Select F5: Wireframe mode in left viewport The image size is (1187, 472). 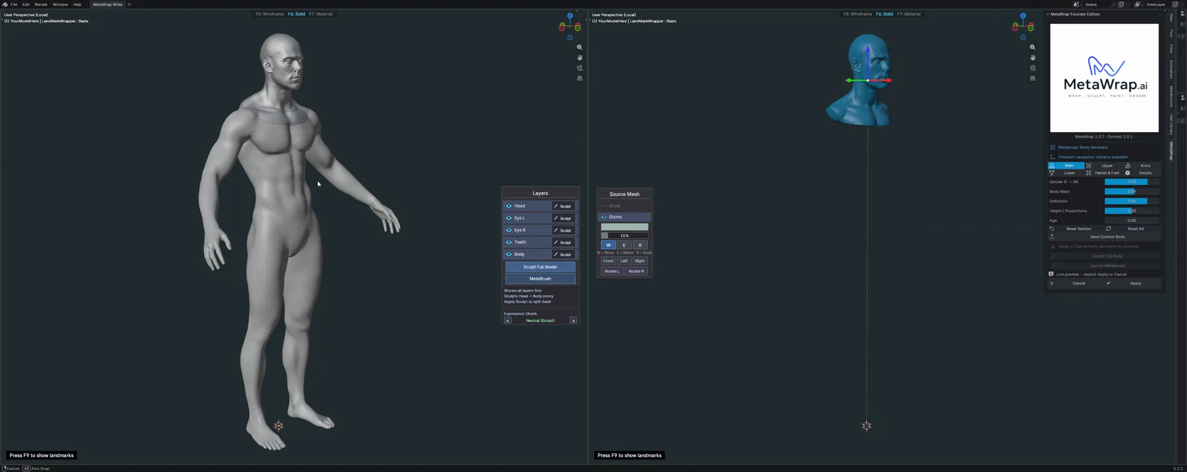270,14
